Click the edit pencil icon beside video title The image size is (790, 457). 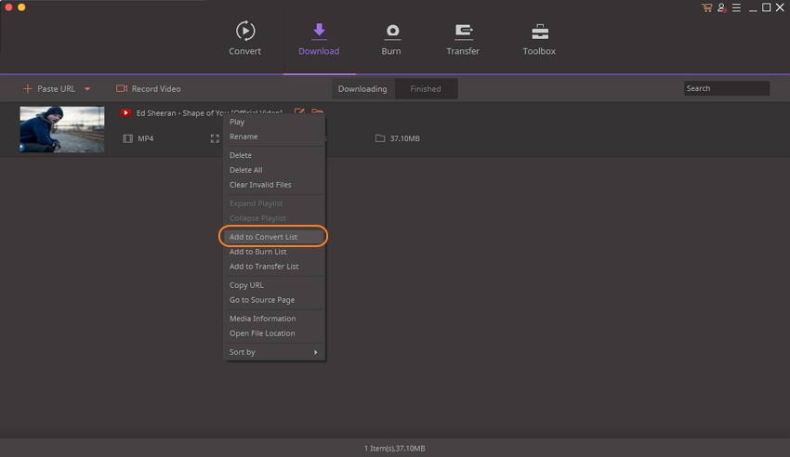tap(299, 111)
